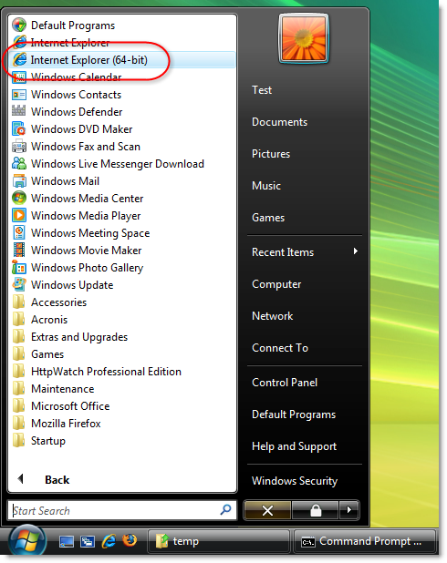Click the power button with X icon
This screenshot has width=447, height=563.
[x=267, y=510]
